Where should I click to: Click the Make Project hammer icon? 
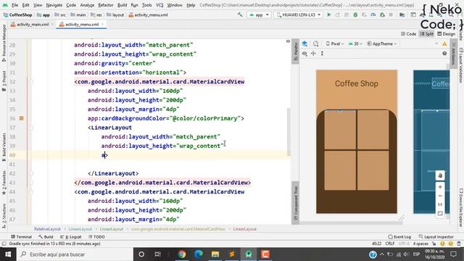click(x=240, y=14)
